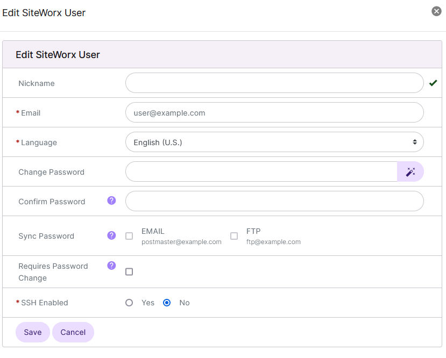The image size is (446, 358).
Task: Open the help tooltip beside Confirm Password
Action: click(x=111, y=200)
